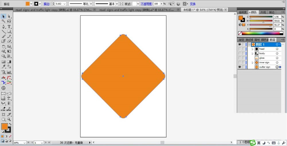The width and height of the screenshot is (287, 146).
Task: Switch to the 外观 panel tab
Action: coord(263,12)
